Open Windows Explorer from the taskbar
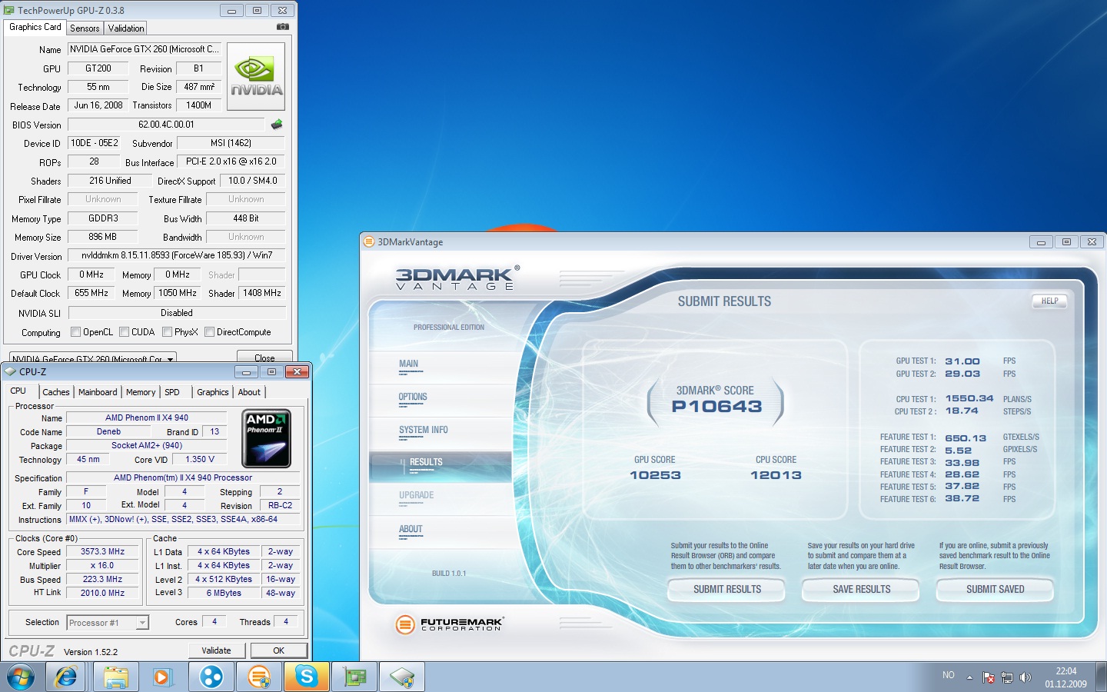The width and height of the screenshot is (1107, 692). coord(115,677)
